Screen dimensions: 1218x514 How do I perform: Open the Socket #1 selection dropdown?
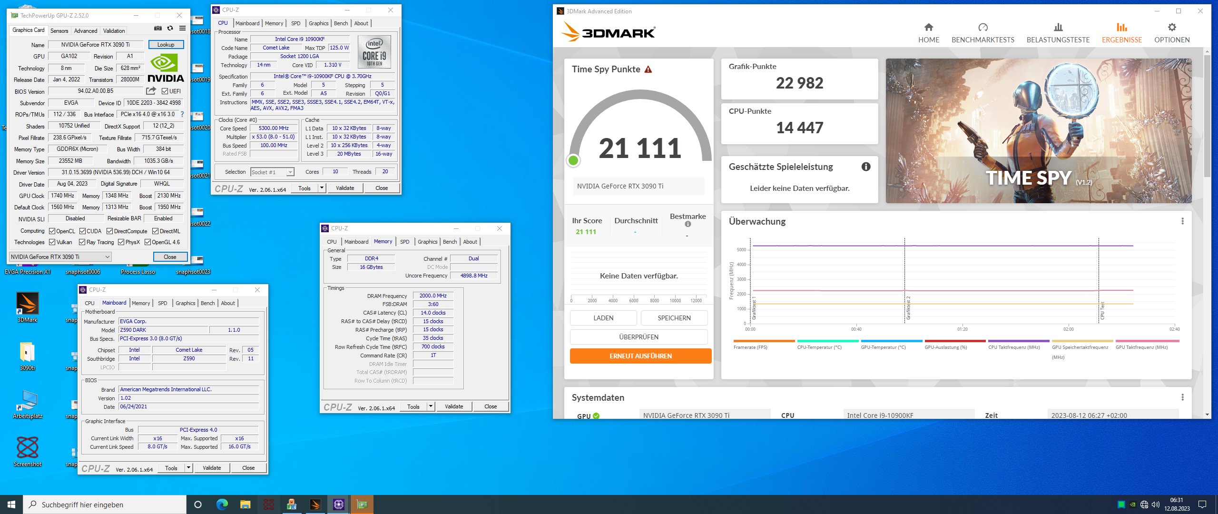click(273, 172)
